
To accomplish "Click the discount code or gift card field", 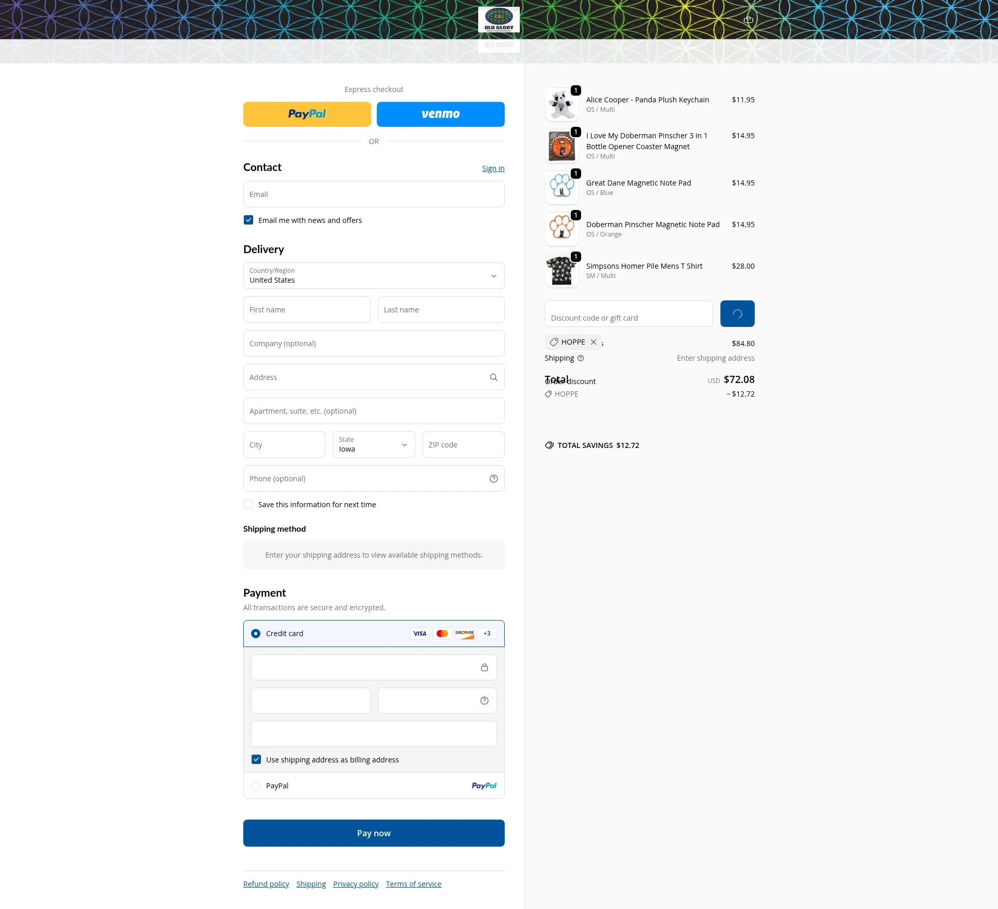I will click(628, 313).
